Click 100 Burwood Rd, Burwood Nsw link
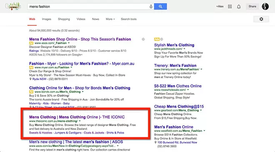Viewport: 275px width, 152px height. [x=177, y=142]
